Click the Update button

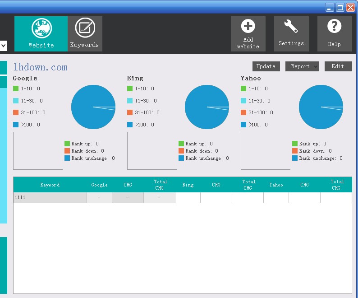coord(266,66)
